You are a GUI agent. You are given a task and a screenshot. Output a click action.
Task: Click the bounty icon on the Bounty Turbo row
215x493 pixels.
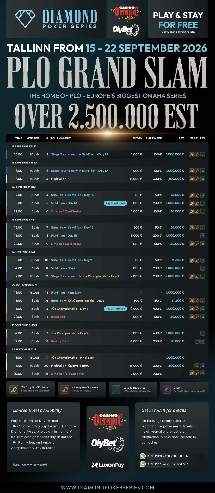click(203, 341)
